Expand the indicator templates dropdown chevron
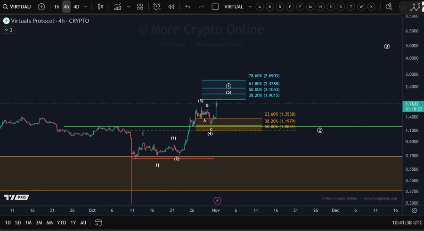The width and height of the screenshot is (424, 231). coord(128,7)
